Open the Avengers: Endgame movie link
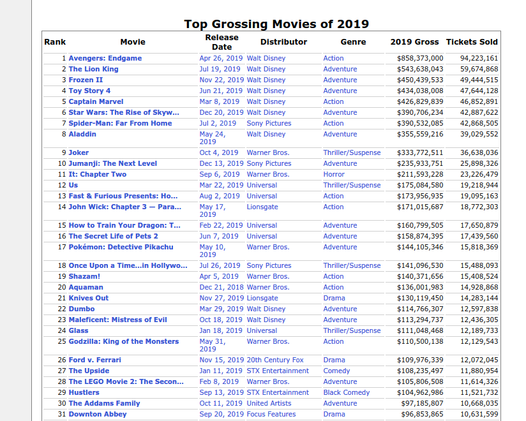 [105, 58]
